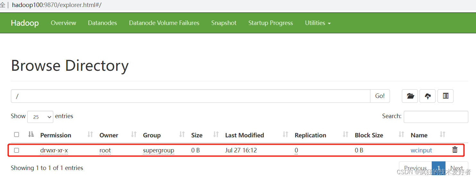Sort by Last Modified arrows icon
Screen dimensions: 476x178
tap(285, 135)
